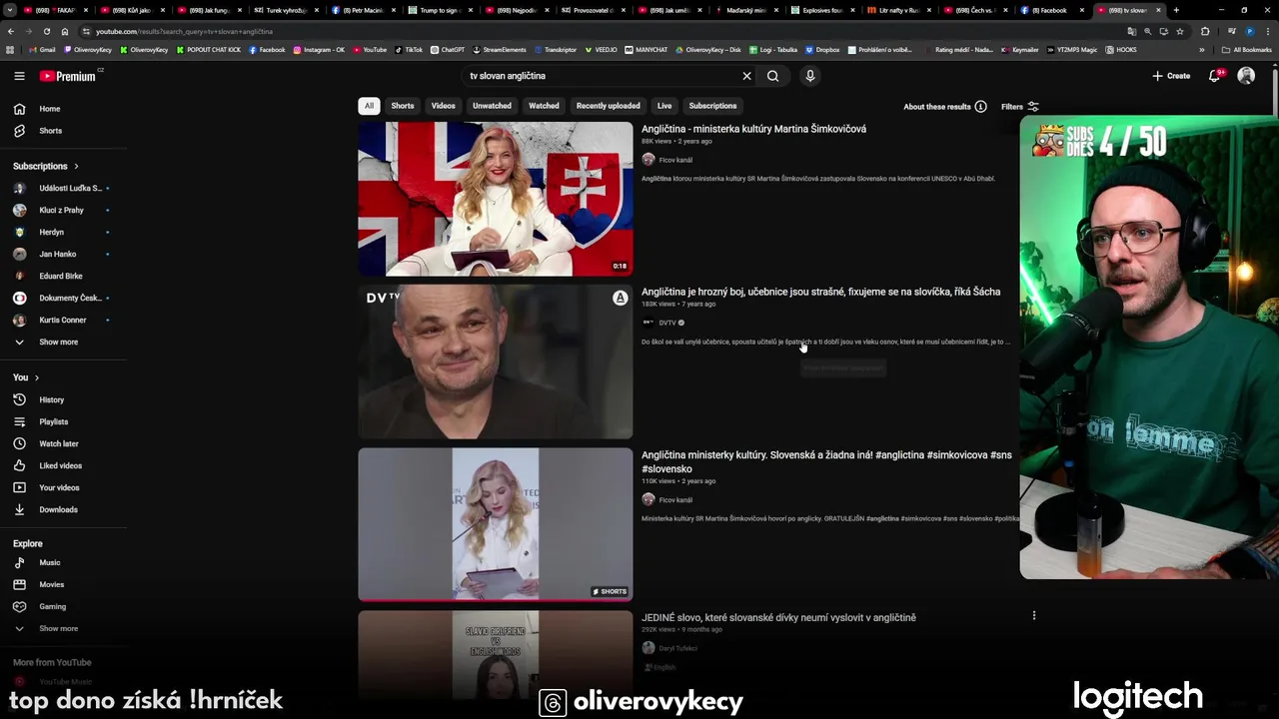Open the Filters panel
The width and height of the screenshot is (1279, 719).
[x=1020, y=107]
